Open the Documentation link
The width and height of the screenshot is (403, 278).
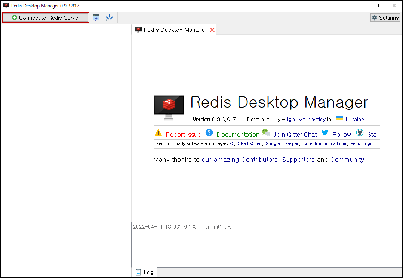click(x=238, y=135)
